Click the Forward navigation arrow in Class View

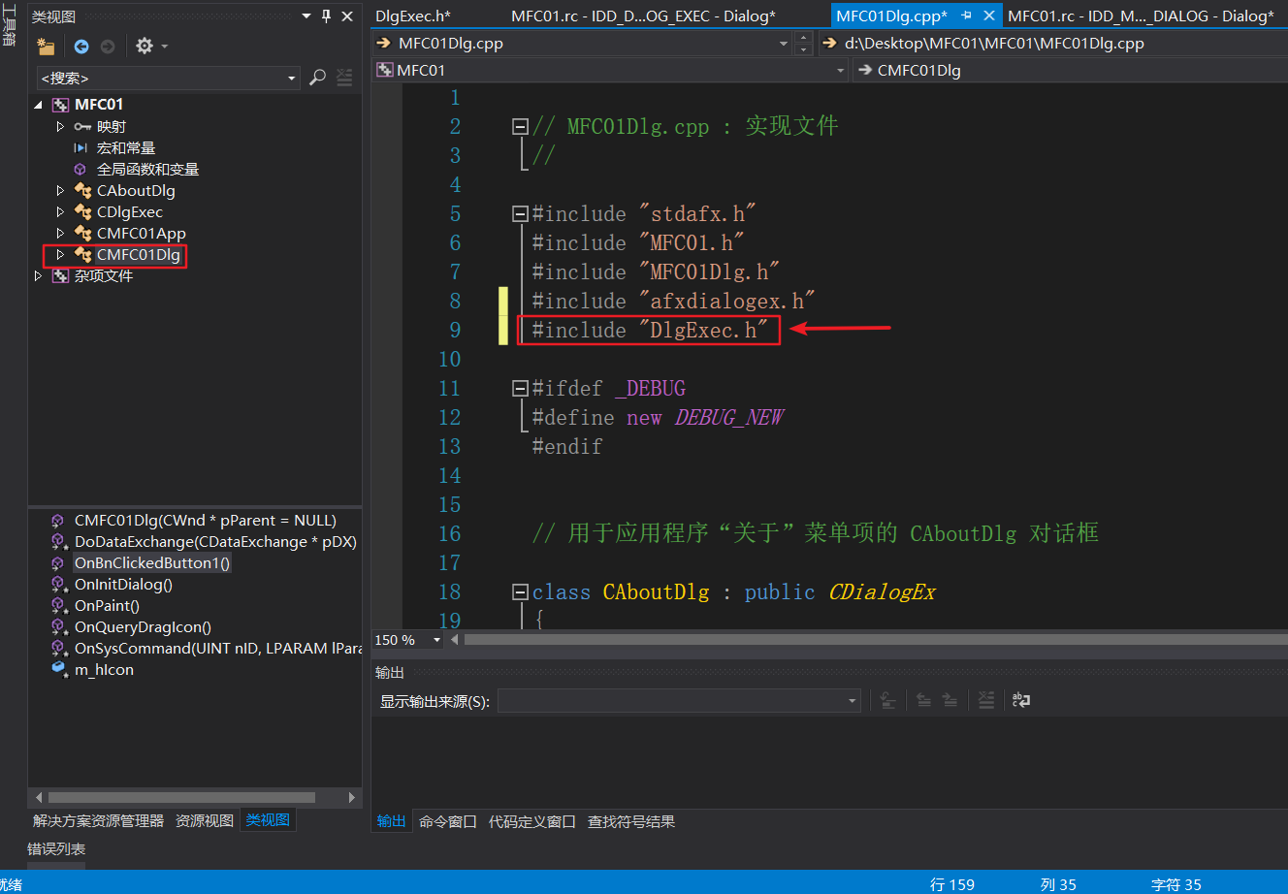(x=108, y=46)
